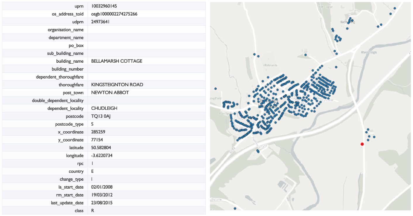
Task: Select the red marker near Bellamarsh
Action: pyautogui.click(x=362, y=144)
